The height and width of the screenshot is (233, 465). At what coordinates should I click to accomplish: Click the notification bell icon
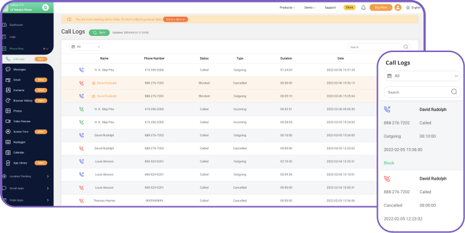363,7
